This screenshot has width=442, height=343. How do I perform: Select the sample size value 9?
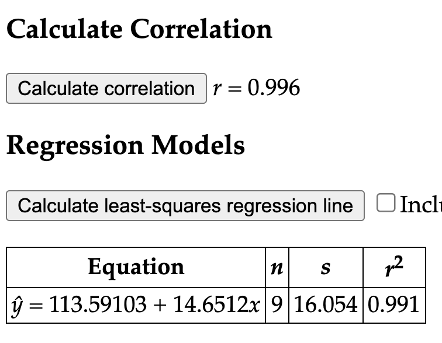277,304
